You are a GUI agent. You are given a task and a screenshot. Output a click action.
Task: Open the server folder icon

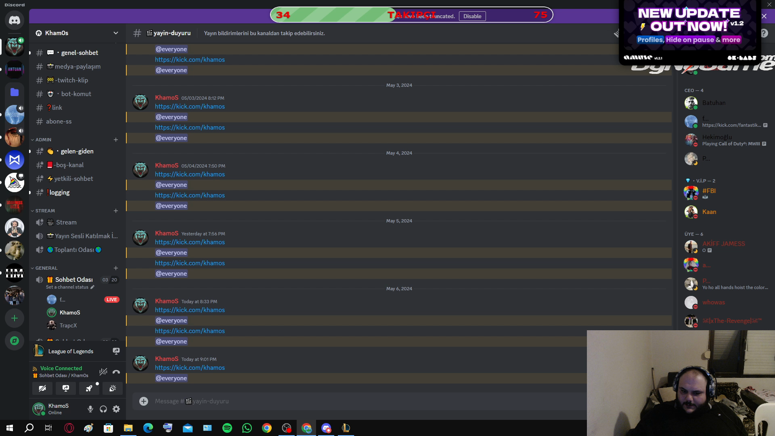15,92
